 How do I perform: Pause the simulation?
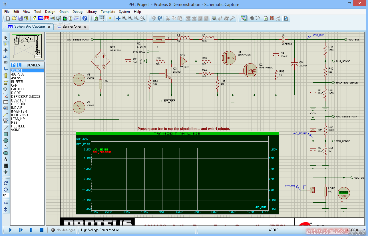tap(31, 230)
